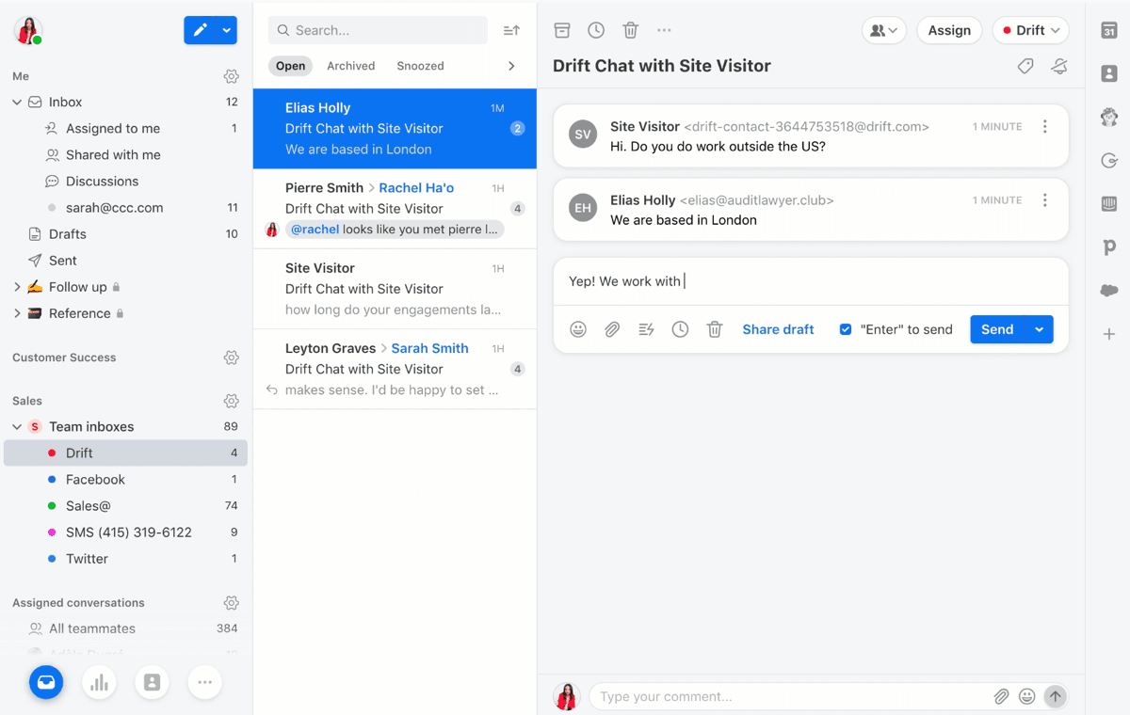Open the Drift status dropdown
The image size is (1130, 715).
[x=1030, y=30]
